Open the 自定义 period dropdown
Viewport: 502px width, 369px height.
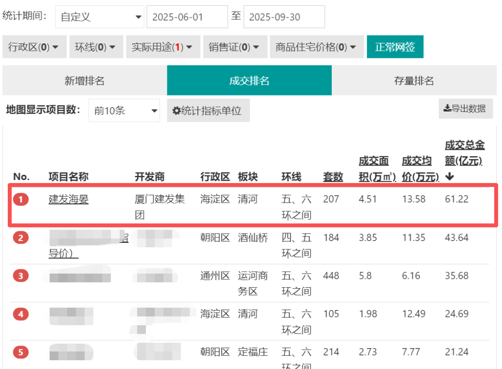pyautogui.click(x=100, y=17)
